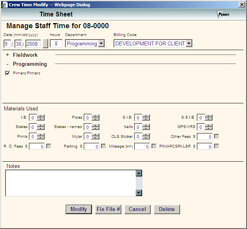Click the Nails quantity stepper arrows

coord(146,127)
